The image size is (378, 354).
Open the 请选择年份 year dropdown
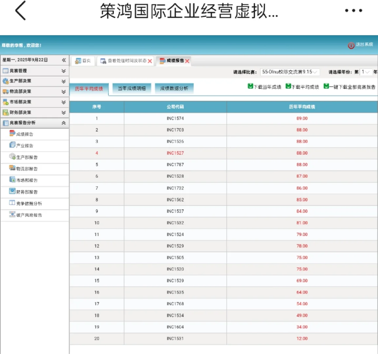point(366,72)
